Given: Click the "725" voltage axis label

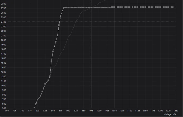Looking at the screenshot, I should click(x=14, y=111).
